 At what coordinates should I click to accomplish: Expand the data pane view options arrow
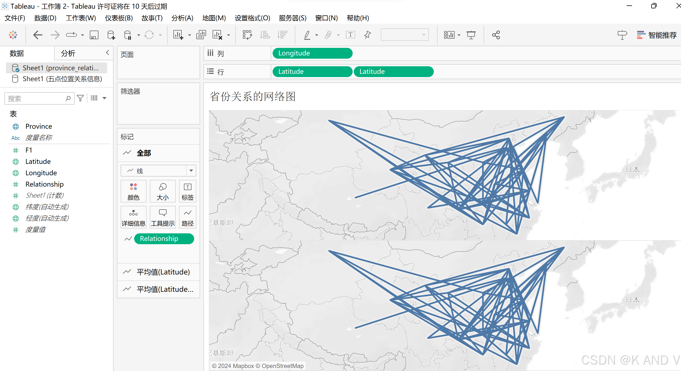104,98
